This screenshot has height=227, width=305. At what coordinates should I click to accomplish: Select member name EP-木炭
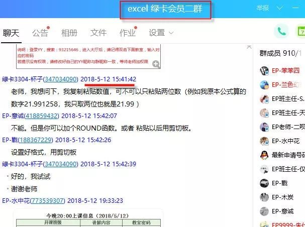pyautogui.click(x=282, y=197)
